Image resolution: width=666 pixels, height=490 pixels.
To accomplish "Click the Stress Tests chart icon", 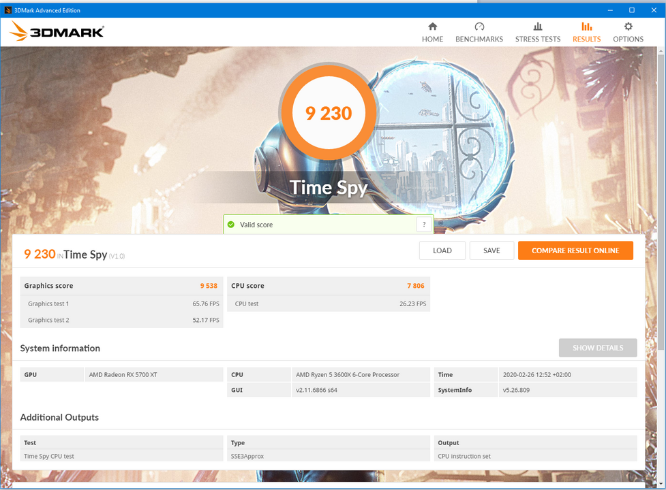I will 538,27.
